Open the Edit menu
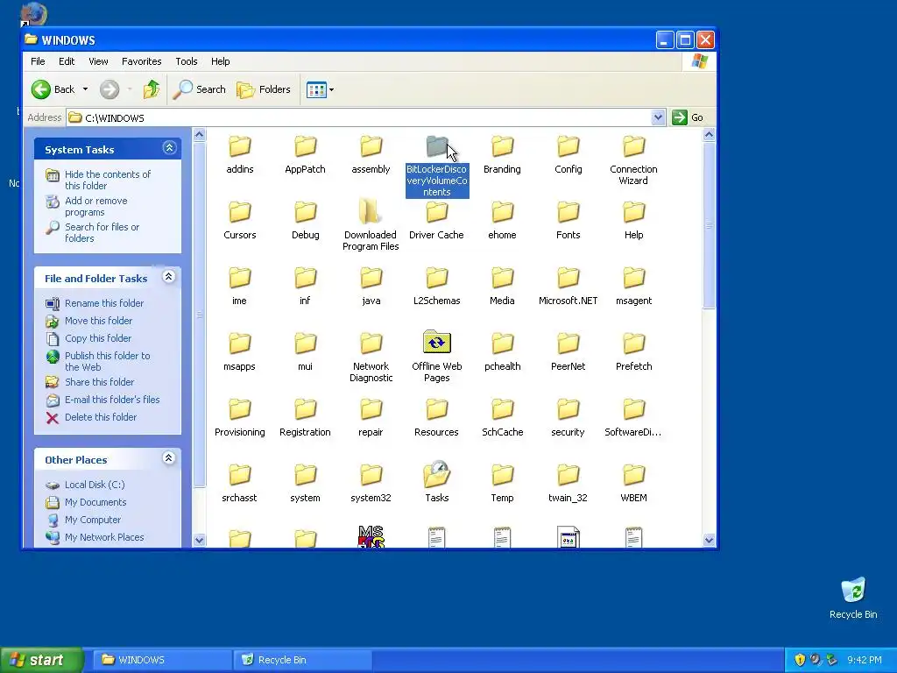 67,61
